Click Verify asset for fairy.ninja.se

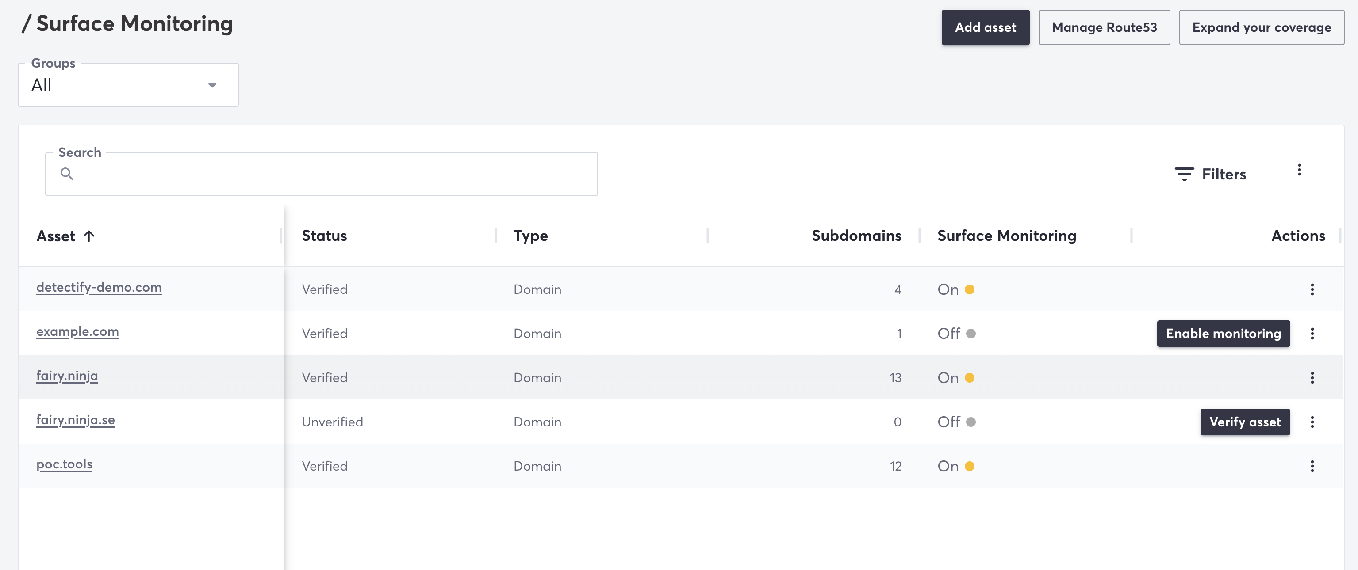1244,422
